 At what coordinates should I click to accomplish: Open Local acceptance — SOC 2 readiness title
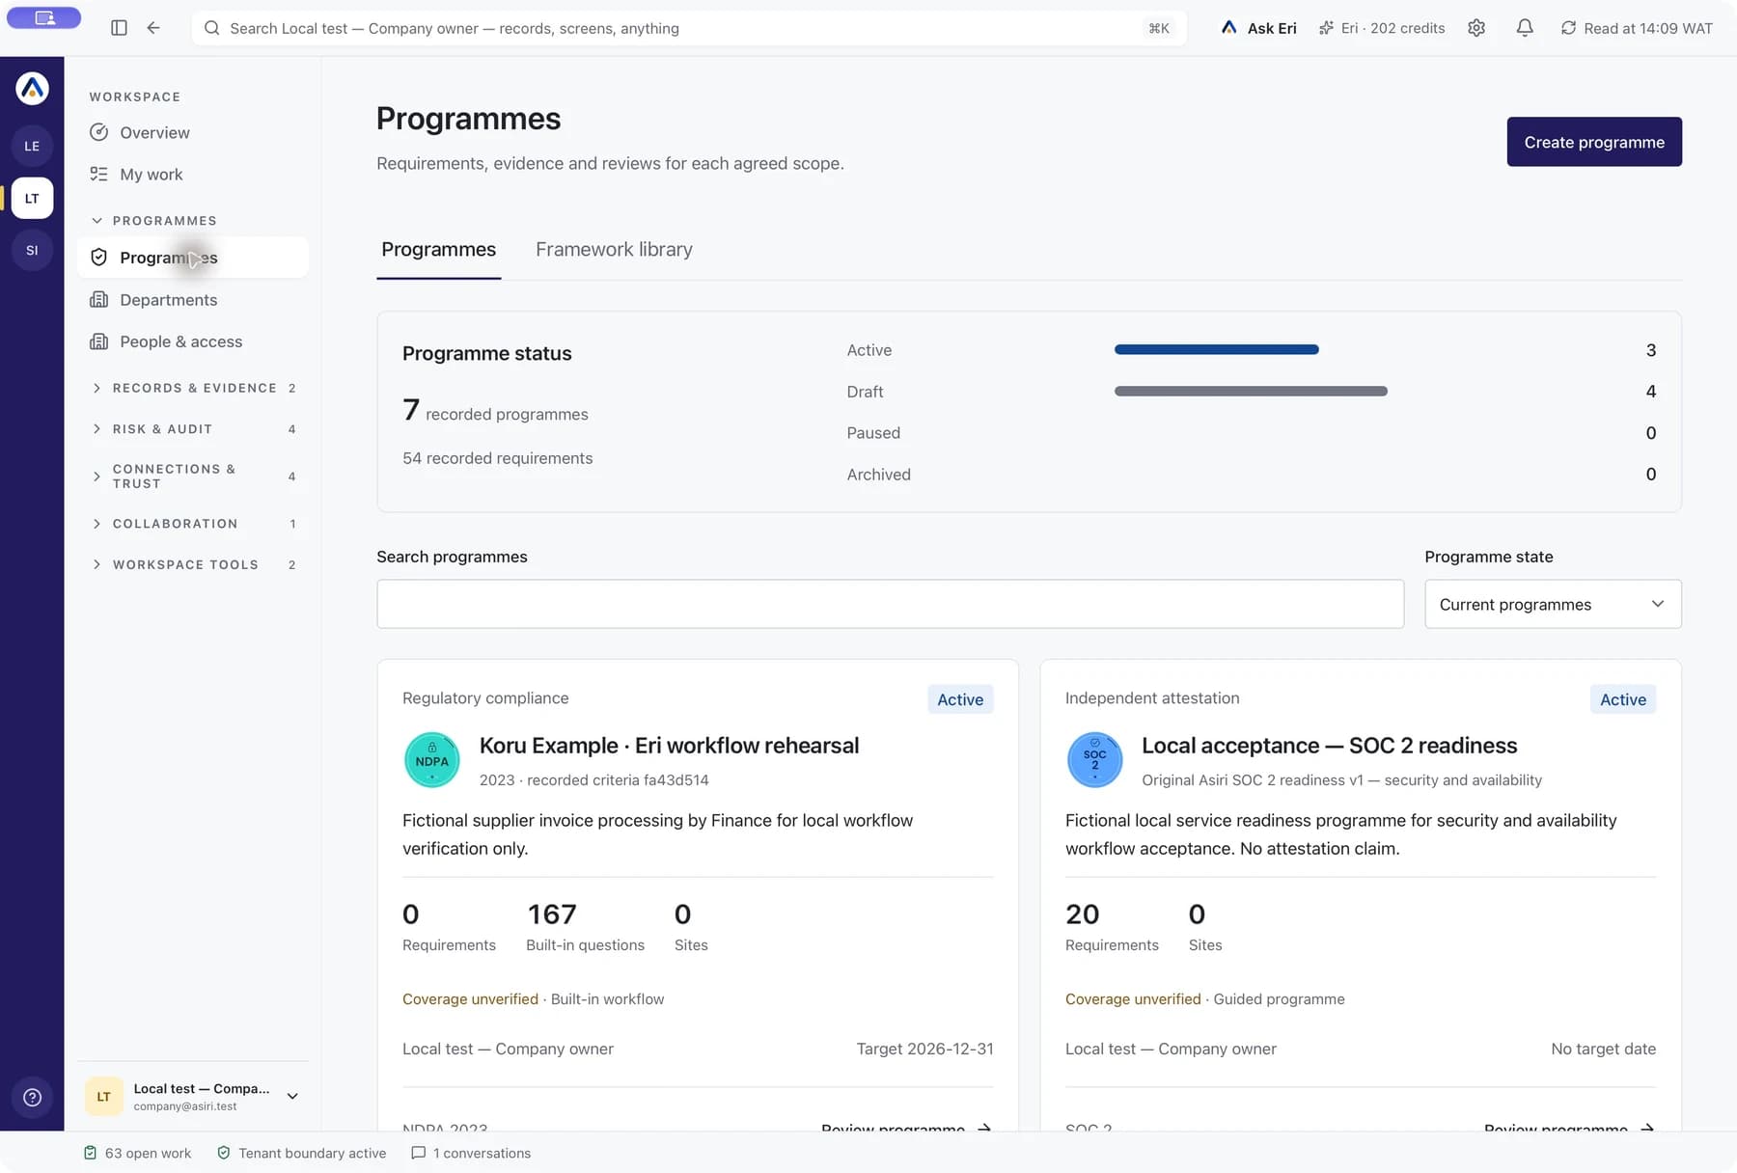pyautogui.click(x=1329, y=746)
